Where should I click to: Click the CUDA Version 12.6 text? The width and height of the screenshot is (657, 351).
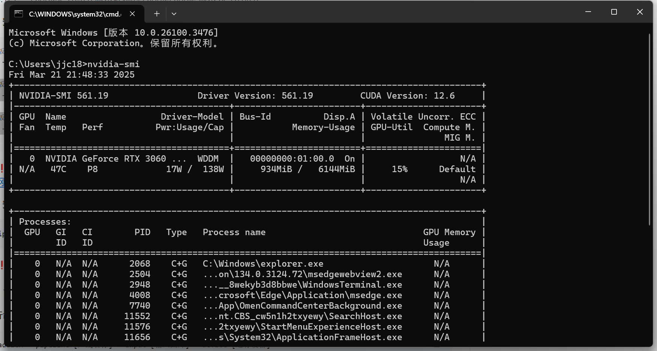[407, 96]
